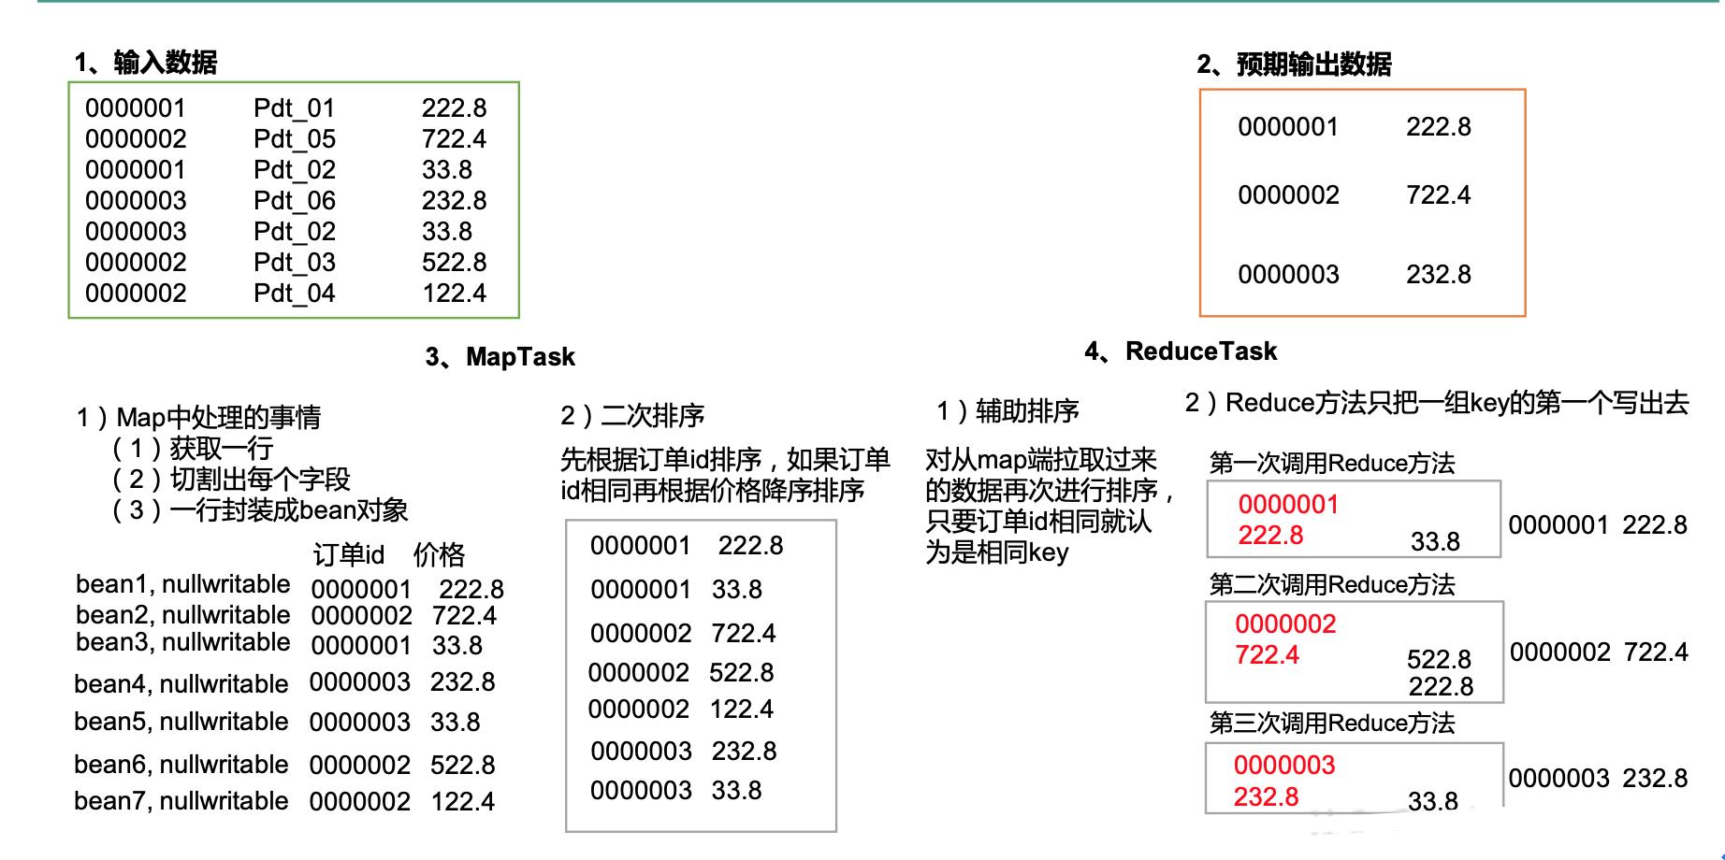Click the result "0000003 232.8" beside the third Reduce box
This screenshot has height=860, width=1725.
(1598, 779)
